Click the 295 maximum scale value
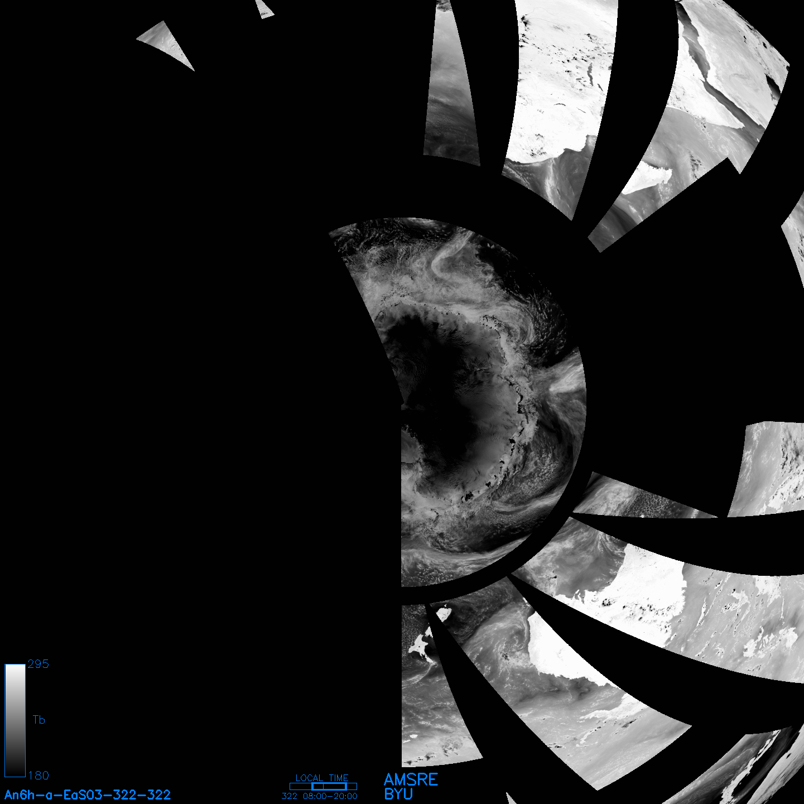 click(x=38, y=664)
